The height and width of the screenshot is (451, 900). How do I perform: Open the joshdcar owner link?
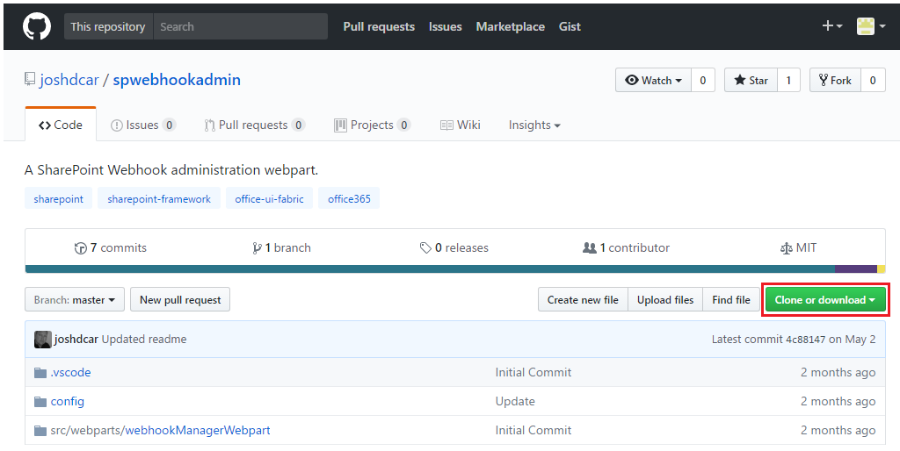tap(69, 80)
